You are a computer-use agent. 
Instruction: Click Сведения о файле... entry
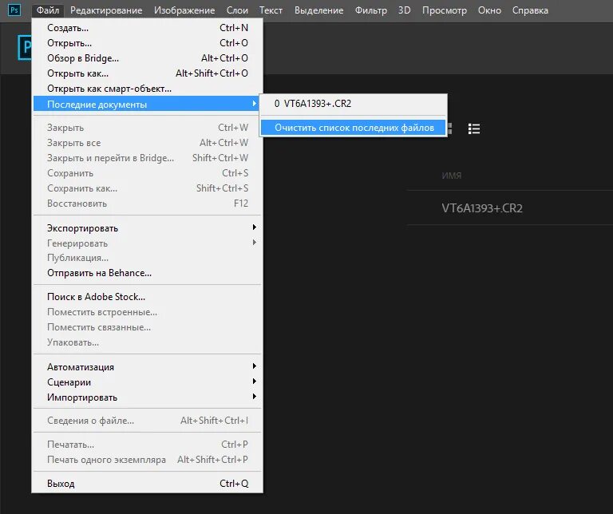point(148,421)
